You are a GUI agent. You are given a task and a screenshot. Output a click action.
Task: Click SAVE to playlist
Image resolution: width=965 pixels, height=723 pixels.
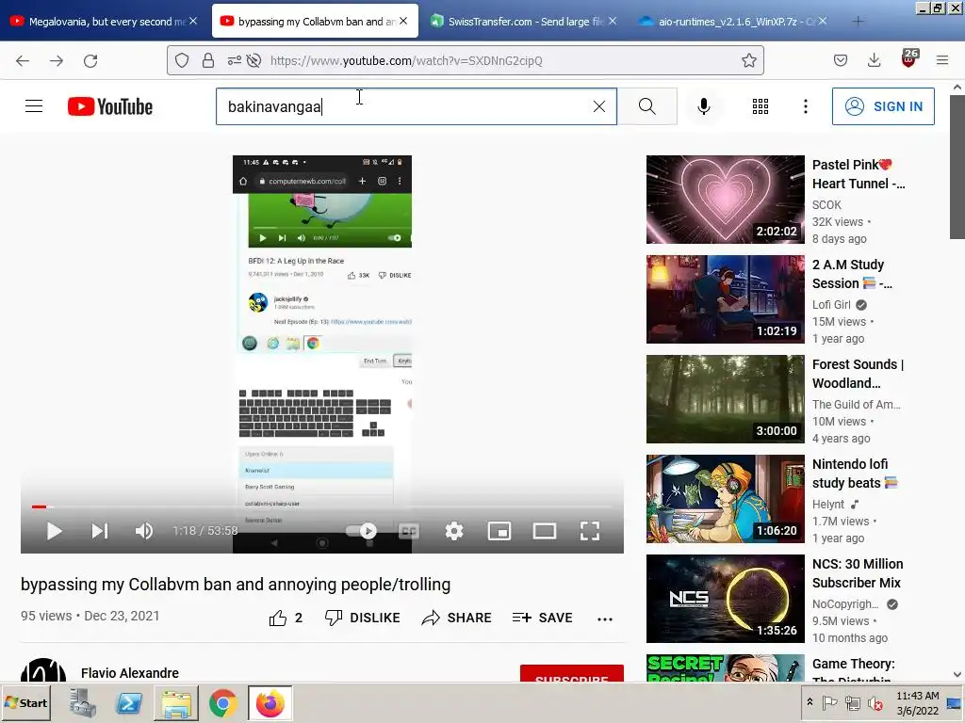tap(542, 618)
